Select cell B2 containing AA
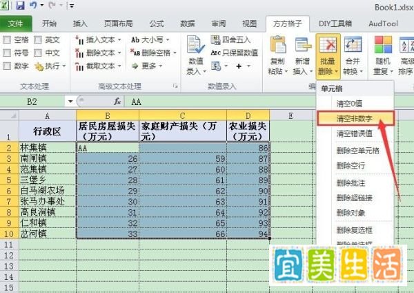 click(x=108, y=148)
